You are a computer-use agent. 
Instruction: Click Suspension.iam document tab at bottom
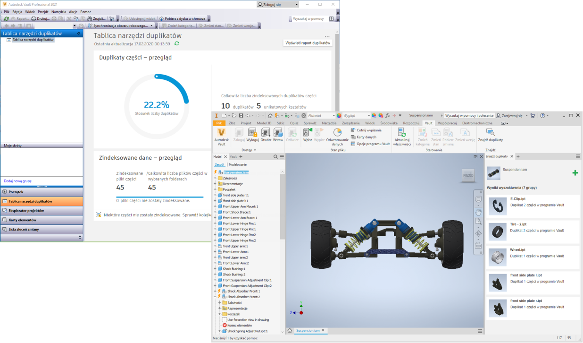click(308, 331)
